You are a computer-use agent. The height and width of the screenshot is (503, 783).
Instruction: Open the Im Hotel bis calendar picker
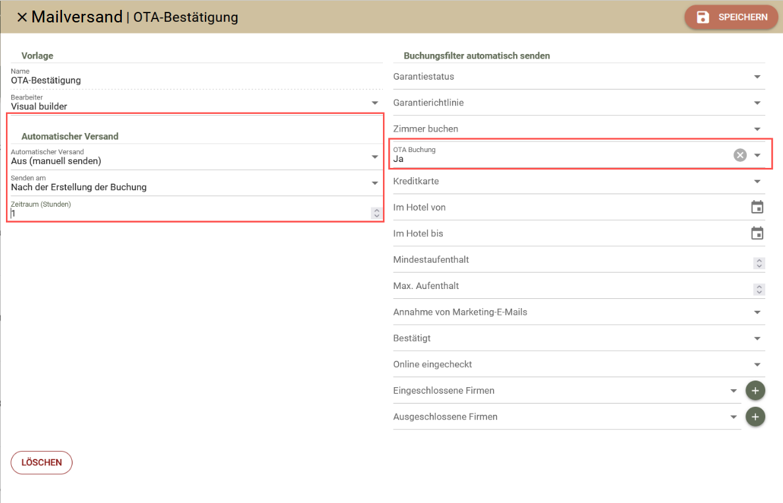click(x=757, y=233)
